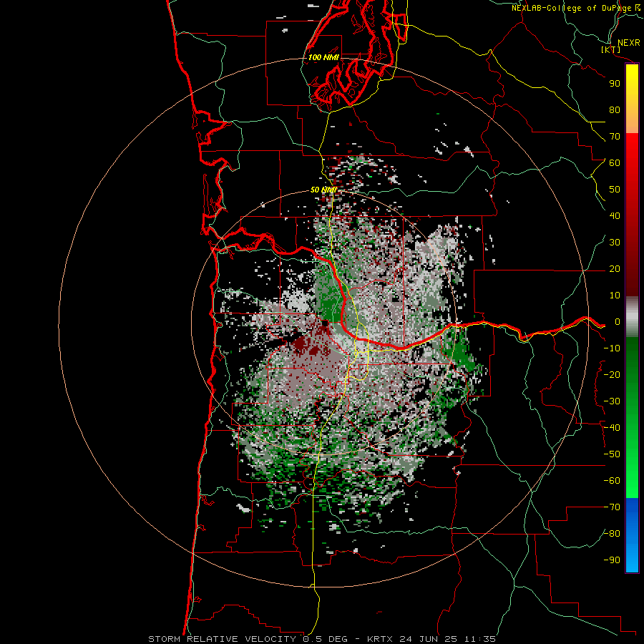This screenshot has height=644, width=644.
Task: Click the positive 10 scale value
Action: (x=615, y=296)
